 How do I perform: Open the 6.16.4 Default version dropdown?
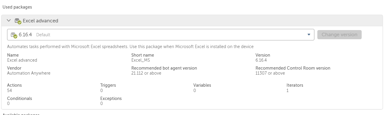160,34
